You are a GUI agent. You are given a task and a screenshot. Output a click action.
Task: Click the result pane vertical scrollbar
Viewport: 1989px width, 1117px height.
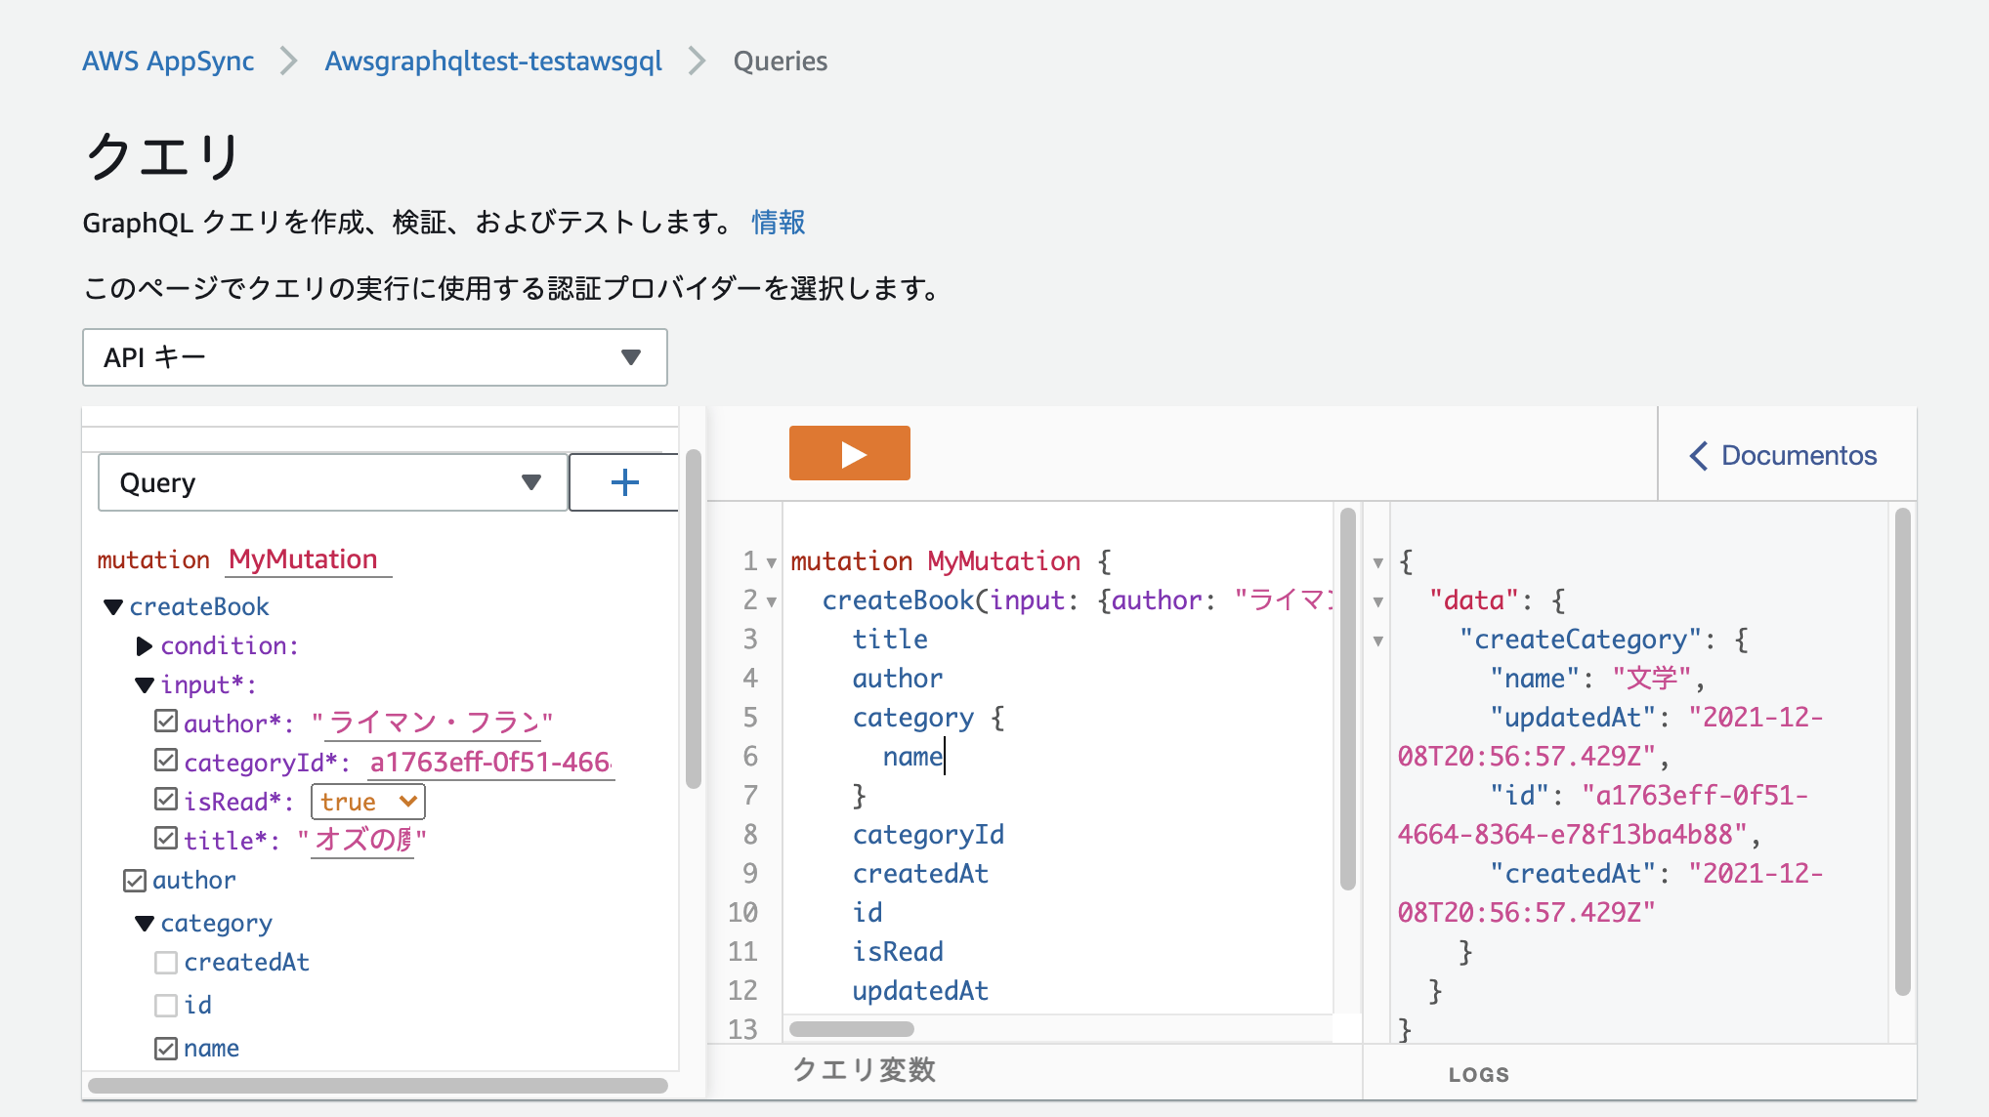(1902, 751)
